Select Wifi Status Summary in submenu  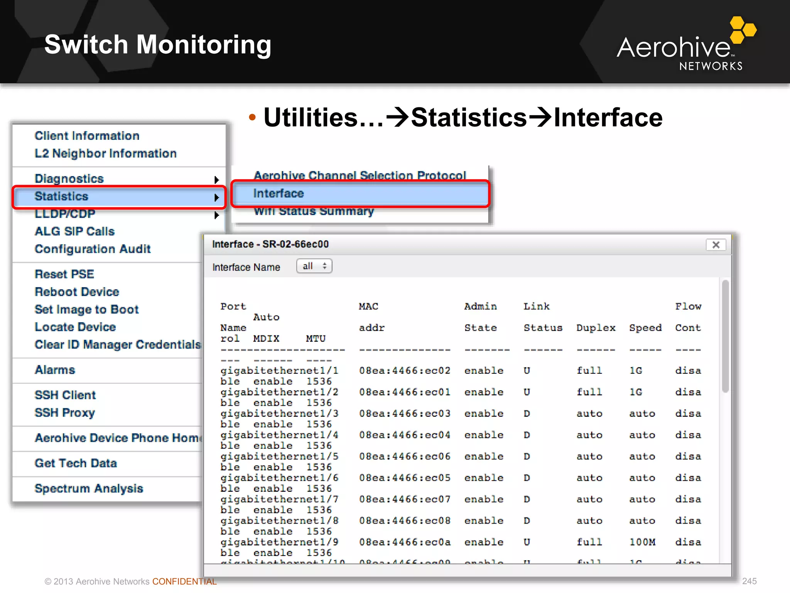[x=314, y=211]
